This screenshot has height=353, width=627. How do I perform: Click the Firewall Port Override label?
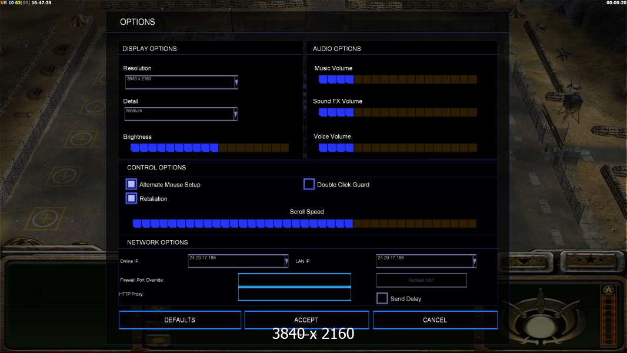(142, 280)
